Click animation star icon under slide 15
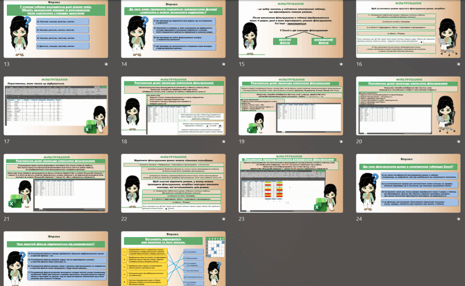This screenshot has width=465, height=286. [341, 64]
